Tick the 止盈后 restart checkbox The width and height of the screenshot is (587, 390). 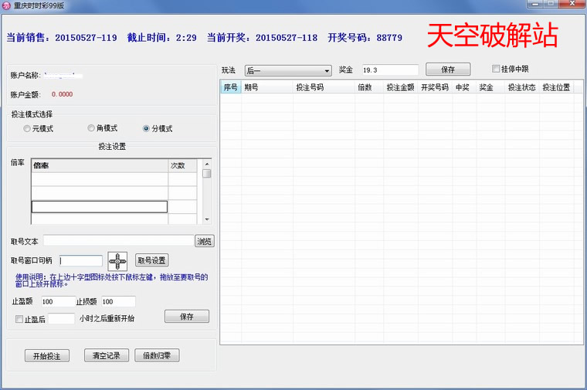tap(19, 318)
